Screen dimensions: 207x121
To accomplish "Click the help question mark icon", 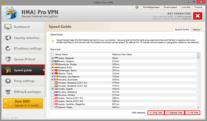I will 137,7.
